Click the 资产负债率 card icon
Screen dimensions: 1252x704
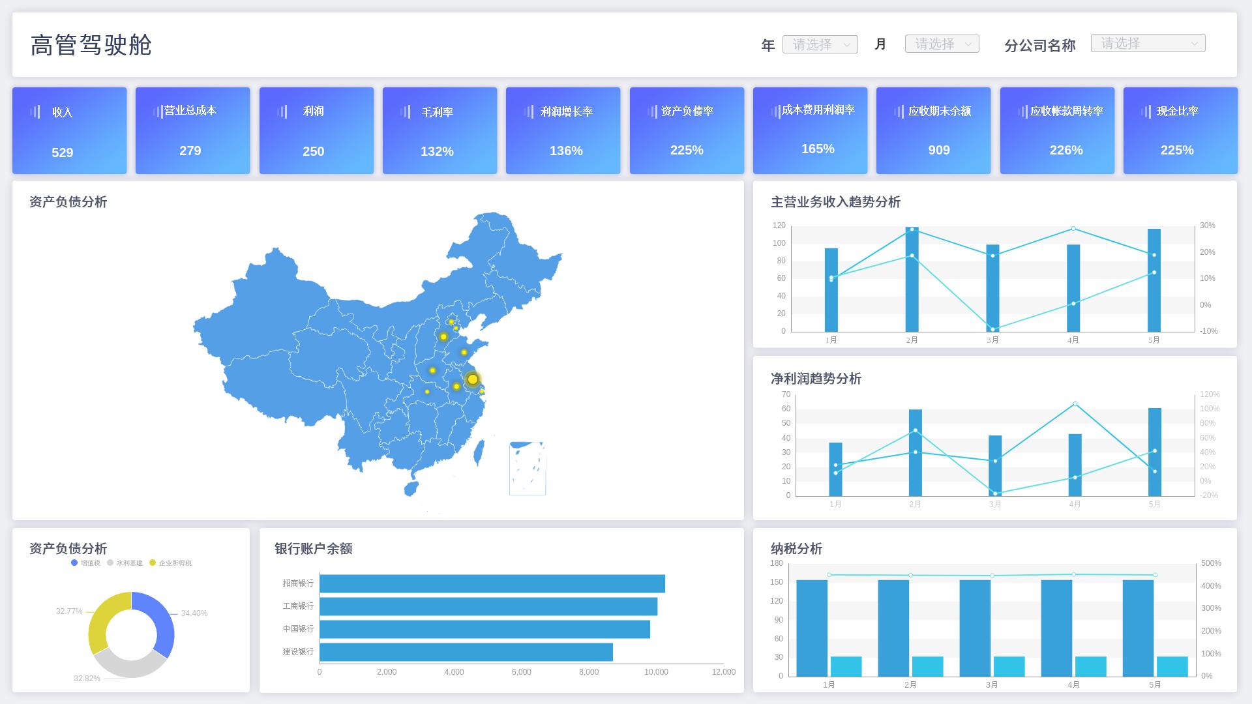[651, 111]
